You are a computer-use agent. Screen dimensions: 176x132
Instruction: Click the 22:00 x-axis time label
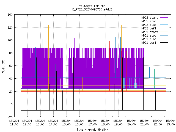click(158, 124)
